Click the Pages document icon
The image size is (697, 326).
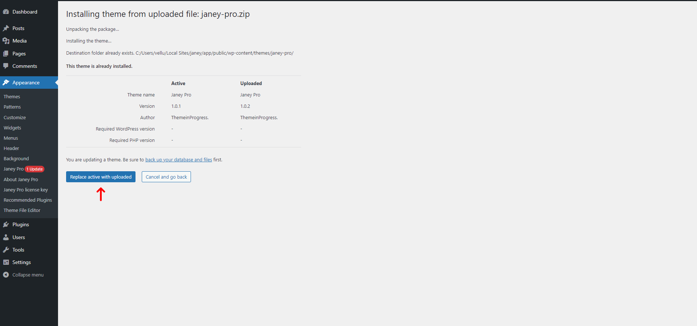point(6,54)
